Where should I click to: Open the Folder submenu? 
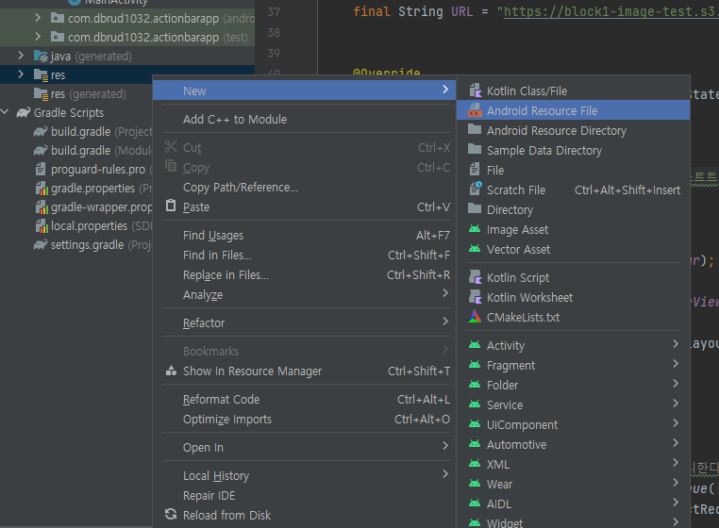tap(573, 385)
